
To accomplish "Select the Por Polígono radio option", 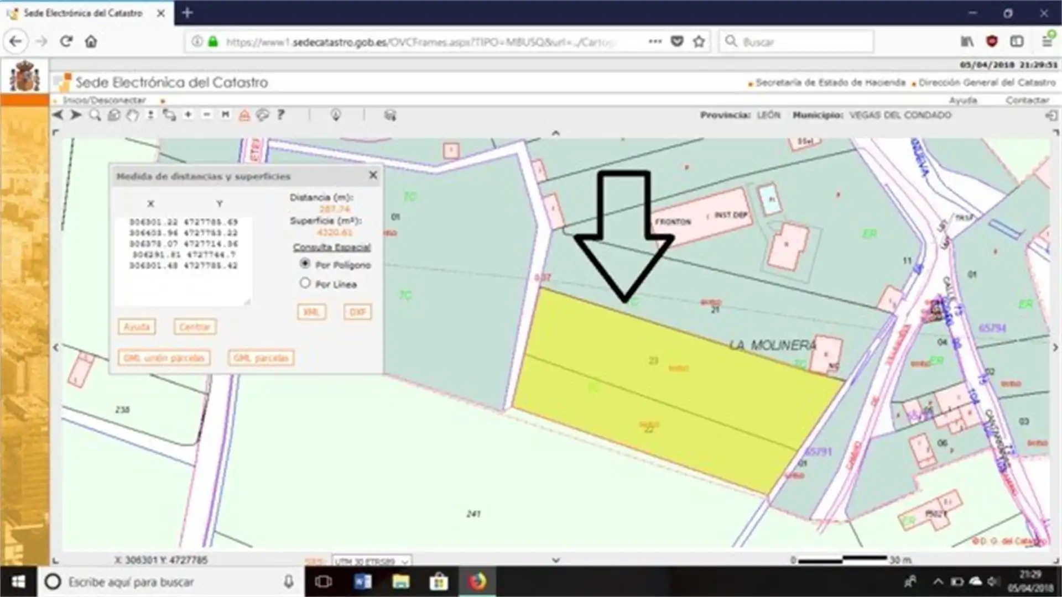I will tap(305, 264).
